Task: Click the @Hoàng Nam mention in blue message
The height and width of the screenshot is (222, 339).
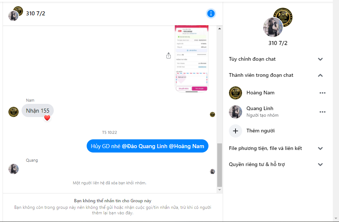Action: pos(187,146)
